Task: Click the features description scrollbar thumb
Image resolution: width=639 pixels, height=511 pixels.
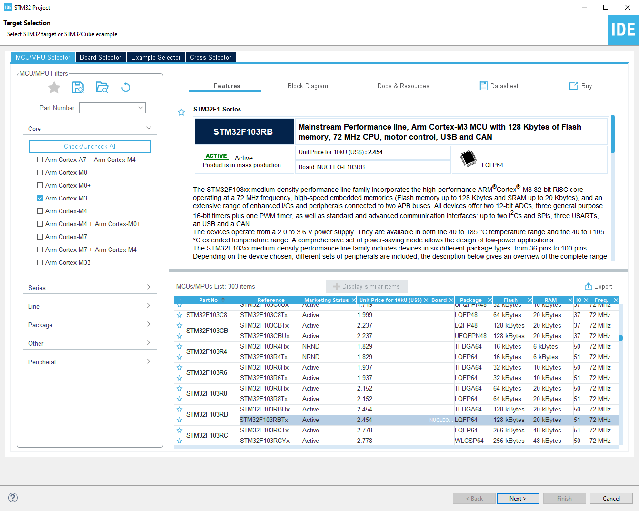Action: pos(613,134)
